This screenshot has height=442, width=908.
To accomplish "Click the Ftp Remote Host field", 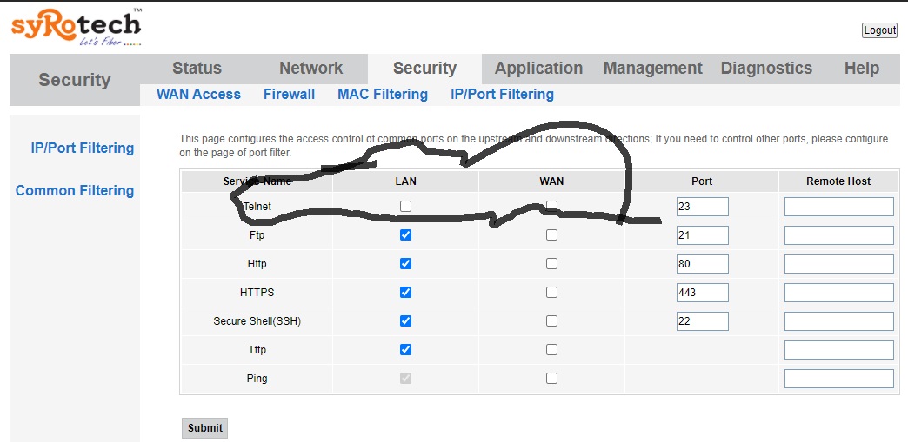I will (x=839, y=235).
